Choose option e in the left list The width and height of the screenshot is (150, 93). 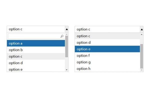36,69
